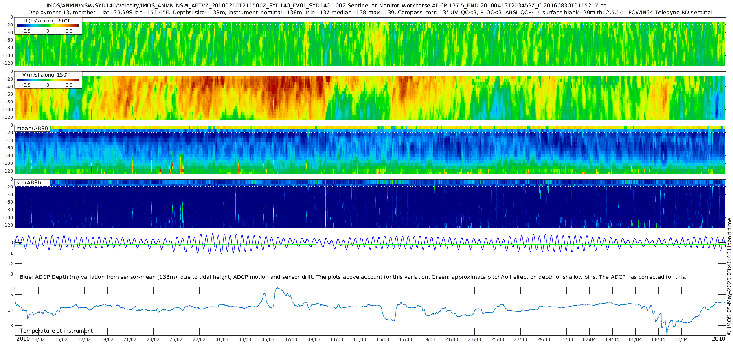The height and width of the screenshot is (346, 733).
Task: Click the '15/02' date tick label
Action: [61, 339]
